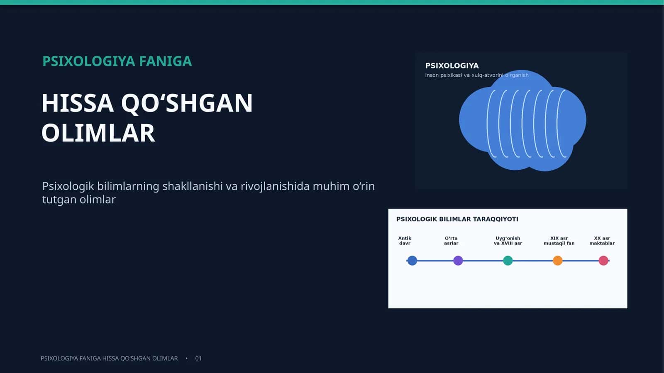Click the Antik davr label
The height and width of the screenshot is (373, 664).
405,241
